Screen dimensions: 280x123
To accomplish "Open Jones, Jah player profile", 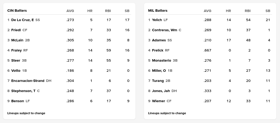I will 161,91.
